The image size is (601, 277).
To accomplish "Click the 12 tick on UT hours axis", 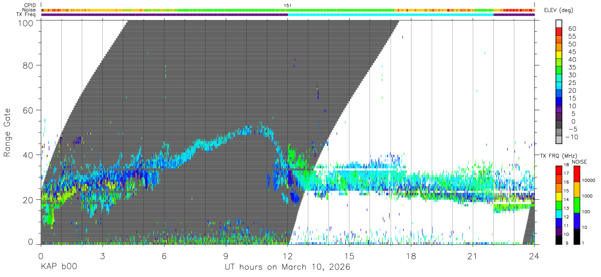I will point(288,256).
